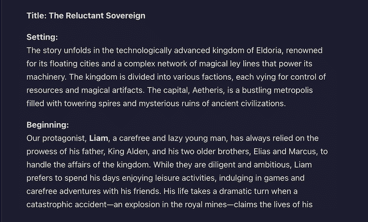The height and width of the screenshot is (222, 368).
Task: Click the 'Beginning:' heading
Action: 48,125
